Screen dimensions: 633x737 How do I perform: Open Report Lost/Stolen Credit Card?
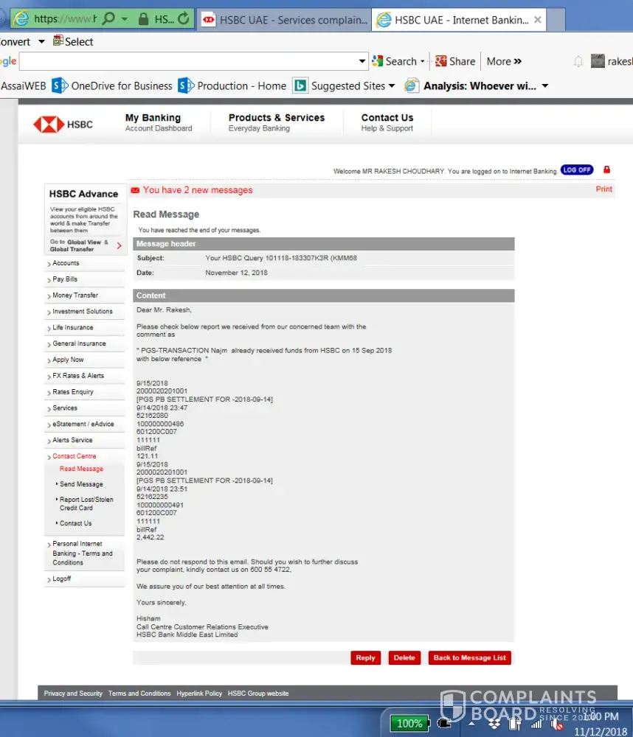point(86,503)
